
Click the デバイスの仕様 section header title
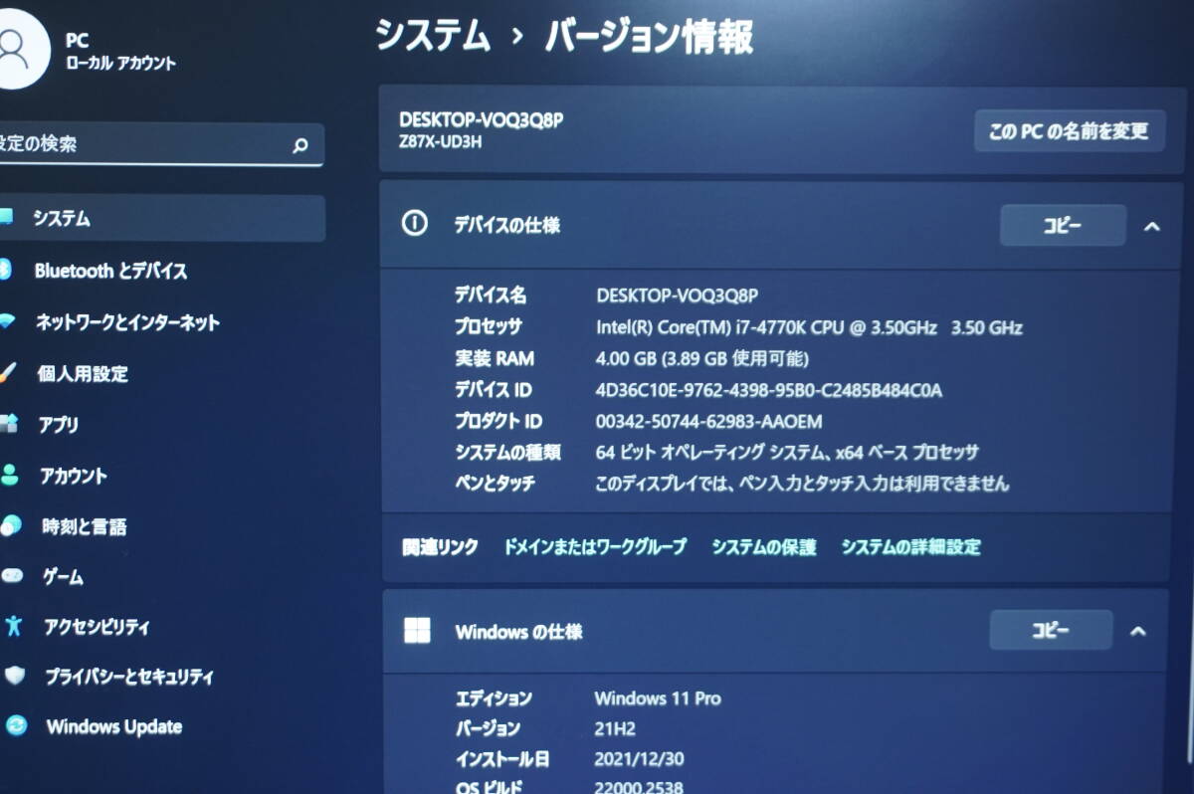coord(507,225)
